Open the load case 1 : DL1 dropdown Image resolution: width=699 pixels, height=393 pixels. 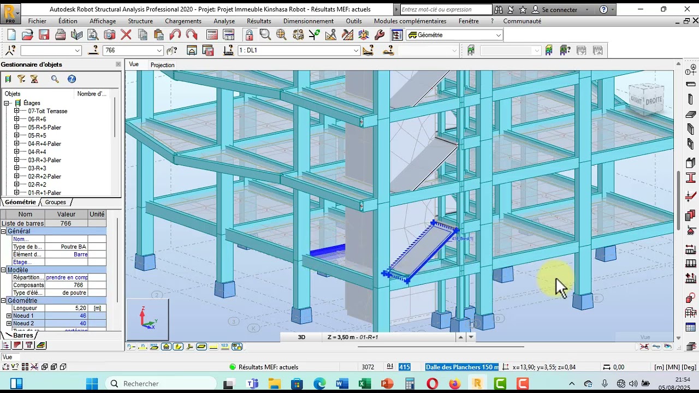356,50
